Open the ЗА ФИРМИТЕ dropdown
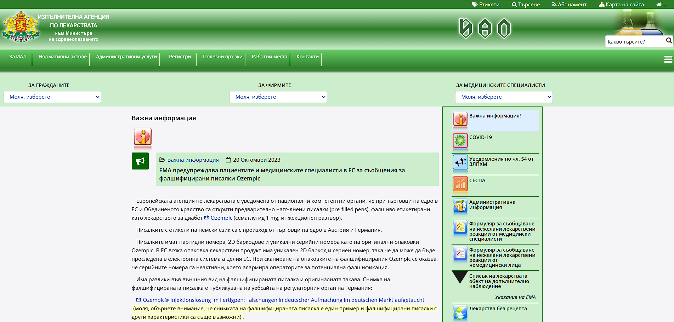This screenshot has height=322, width=674. click(x=278, y=97)
